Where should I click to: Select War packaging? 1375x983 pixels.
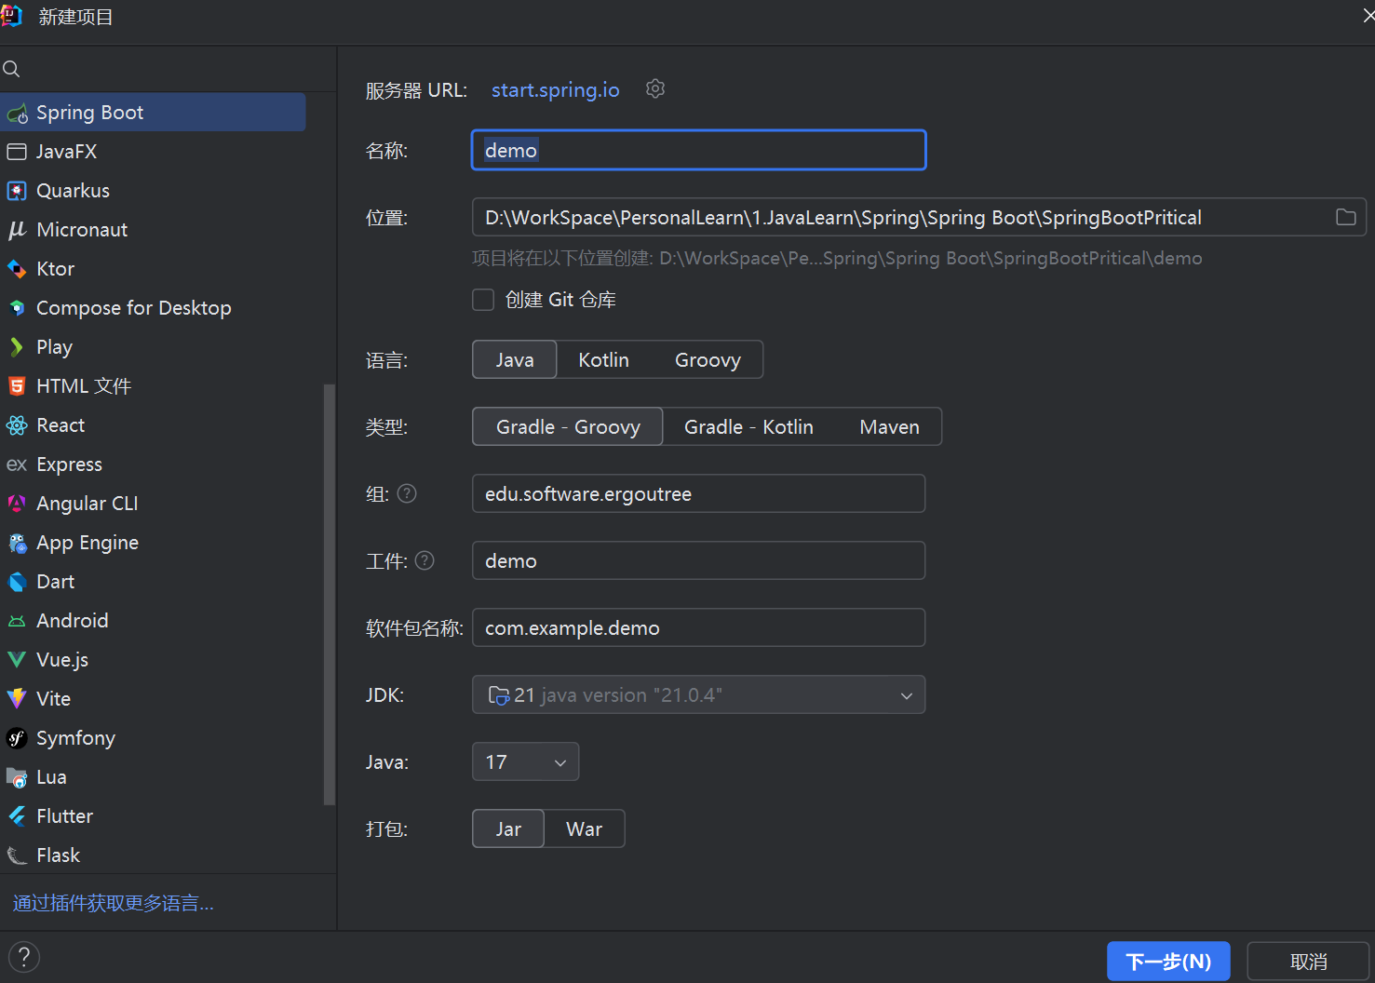[x=584, y=828]
